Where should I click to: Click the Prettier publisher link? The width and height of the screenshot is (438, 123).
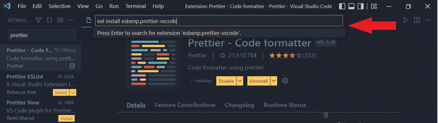(197, 55)
